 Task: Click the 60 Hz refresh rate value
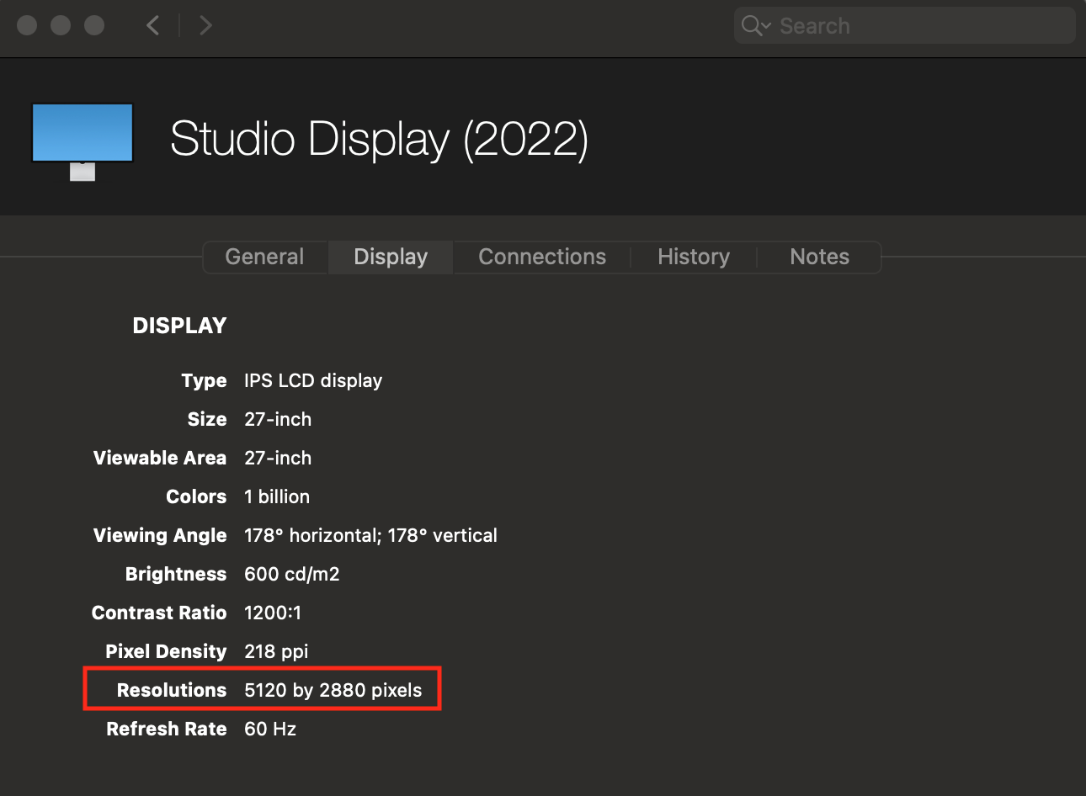coord(270,729)
